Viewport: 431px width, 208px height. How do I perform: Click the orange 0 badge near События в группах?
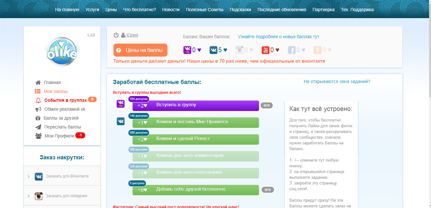92,100
